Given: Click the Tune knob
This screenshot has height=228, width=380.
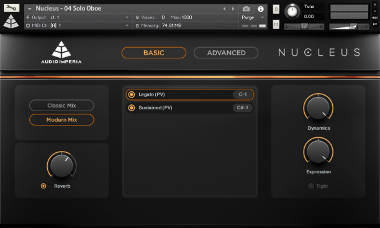Looking at the screenshot, I should click(292, 11).
